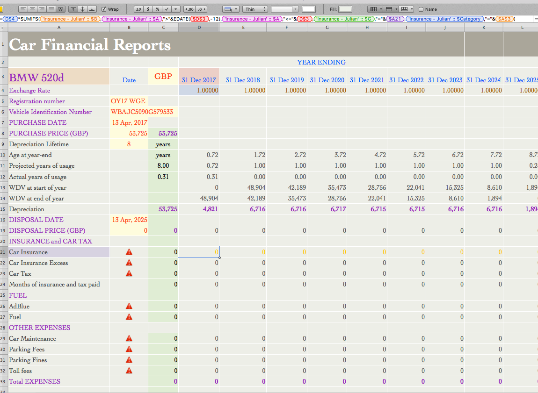Viewport: 538px width, 393px height.
Task: Select the 'Car Financial Reports' title cell
Action: [x=236, y=44]
